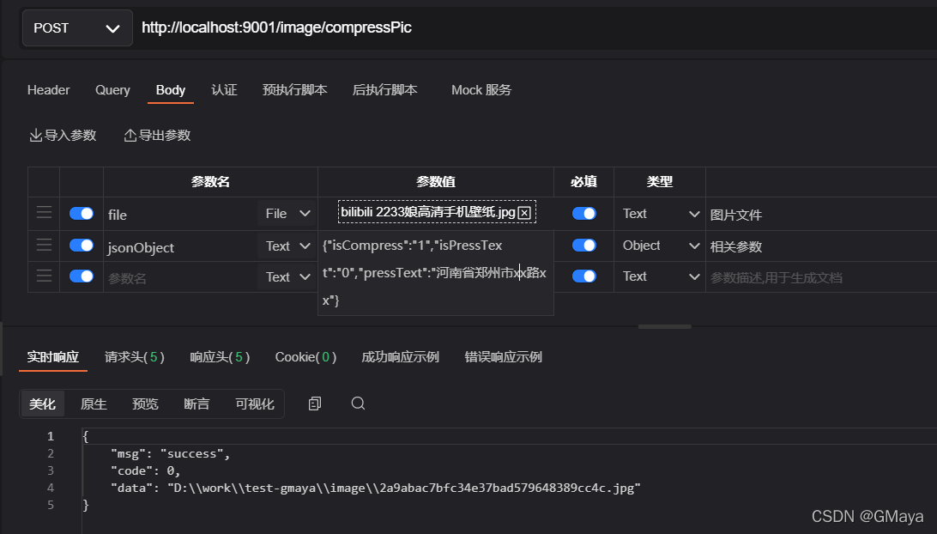Open the 响应头(5) tab

tap(220, 357)
